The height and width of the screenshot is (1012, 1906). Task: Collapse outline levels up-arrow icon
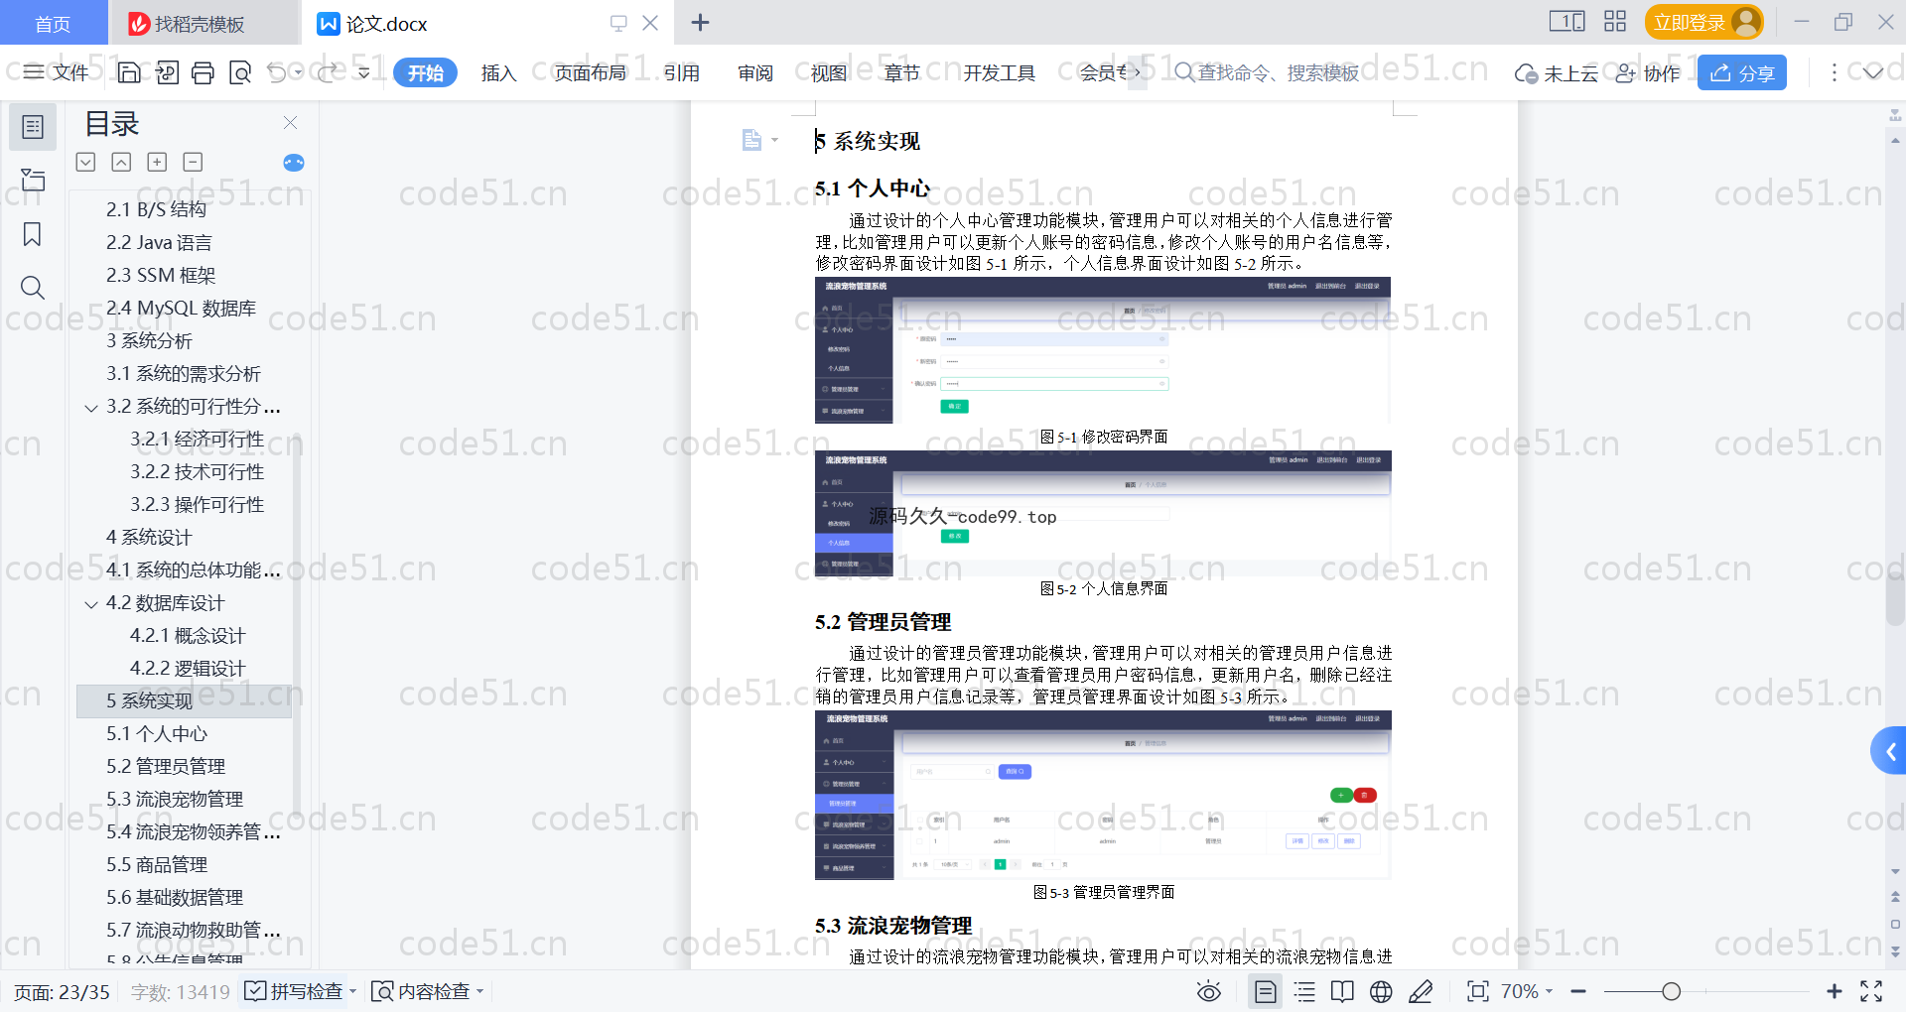[121, 162]
